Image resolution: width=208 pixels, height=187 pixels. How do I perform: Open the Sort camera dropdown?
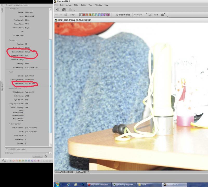click(163, 15)
